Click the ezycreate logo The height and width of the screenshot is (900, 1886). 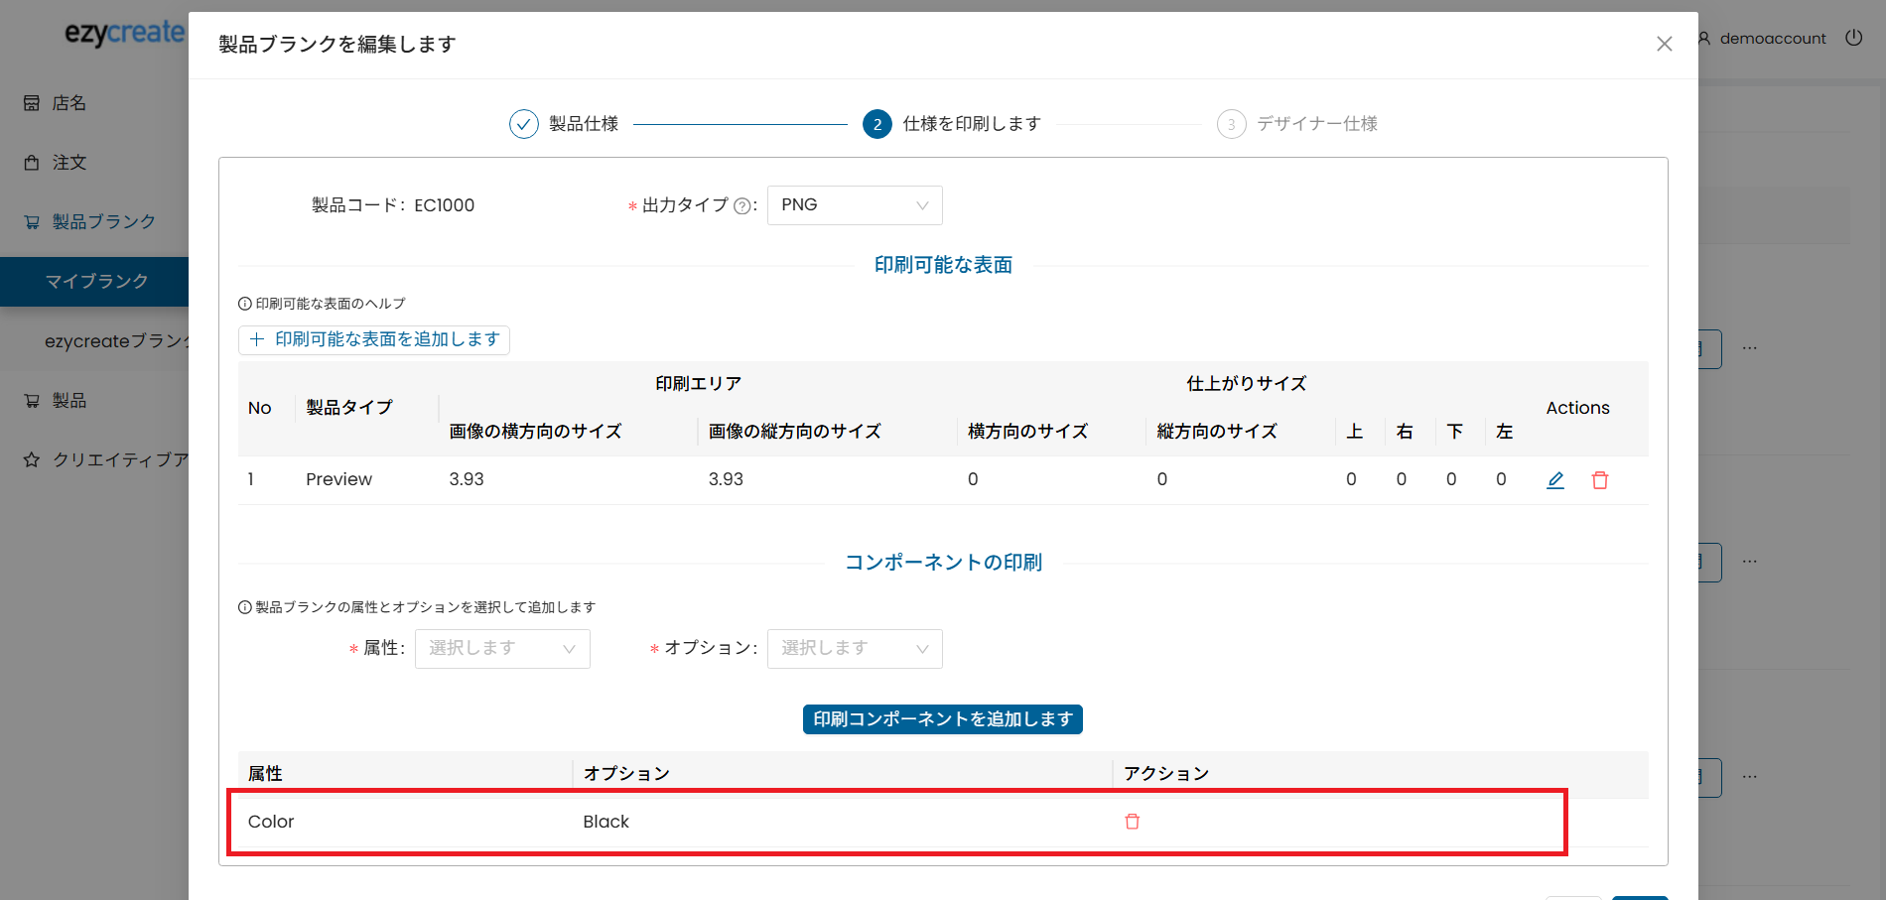click(x=124, y=33)
